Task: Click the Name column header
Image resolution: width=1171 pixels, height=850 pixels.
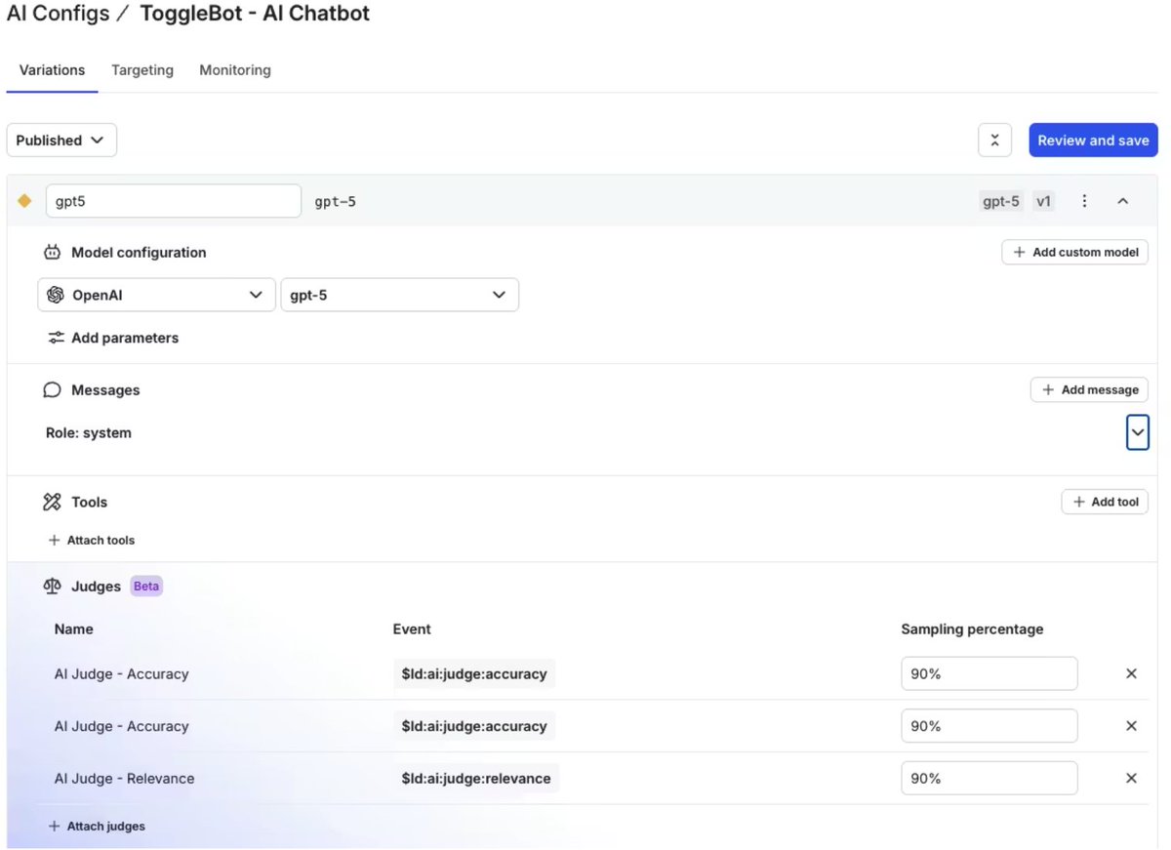Action: pyautogui.click(x=74, y=629)
